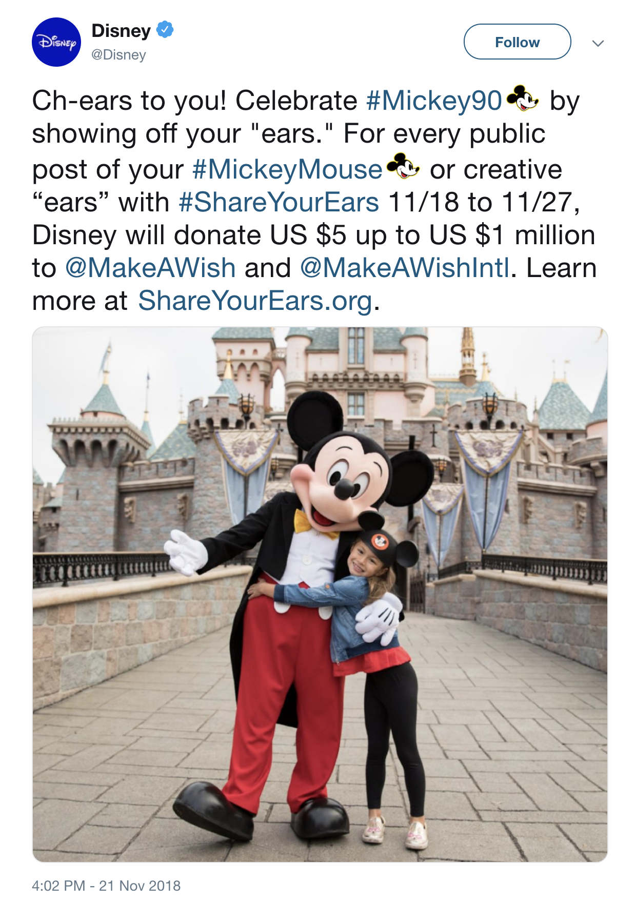This screenshot has height=903, width=635.
Task: Click the Disney display name
Action: tap(121, 30)
